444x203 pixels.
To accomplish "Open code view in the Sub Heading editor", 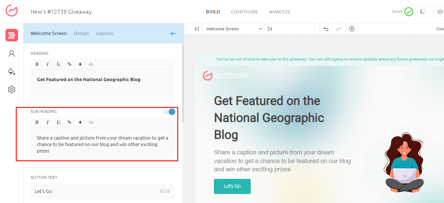I will coord(91,122).
